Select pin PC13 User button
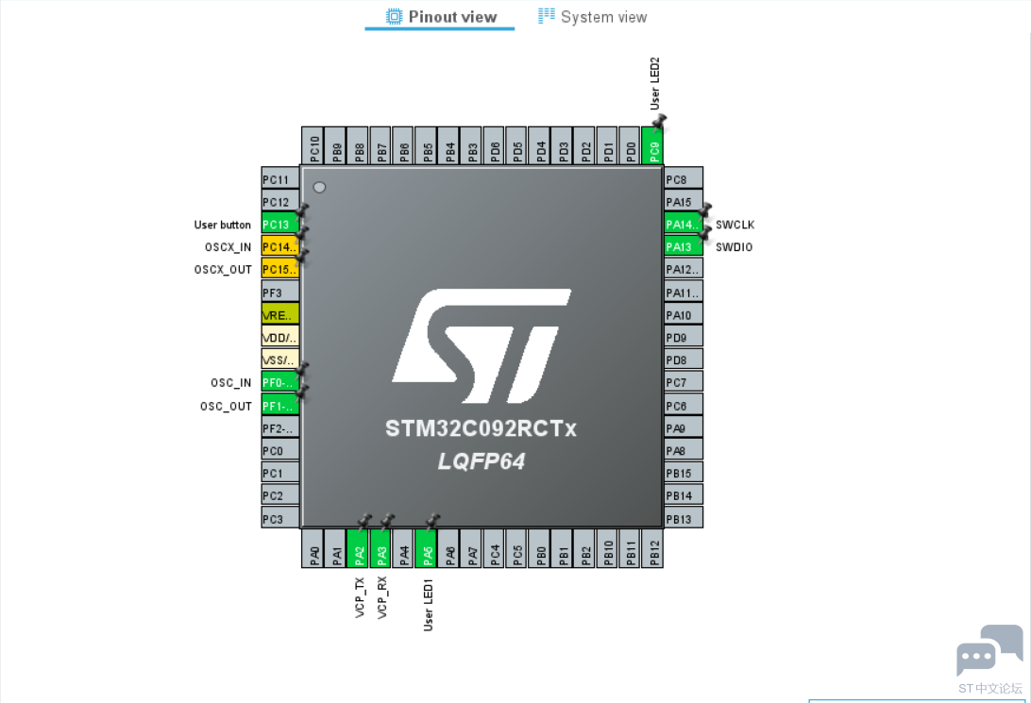 pos(280,224)
